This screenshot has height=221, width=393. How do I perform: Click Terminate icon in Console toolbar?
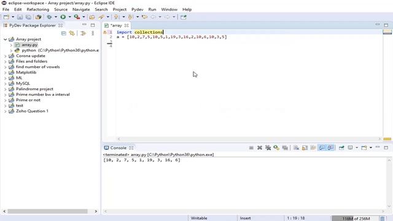point(251,148)
